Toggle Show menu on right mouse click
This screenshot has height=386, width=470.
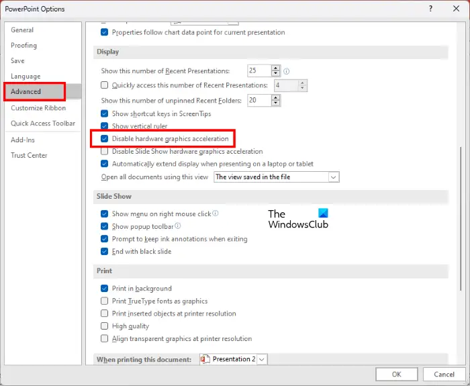tap(104, 213)
